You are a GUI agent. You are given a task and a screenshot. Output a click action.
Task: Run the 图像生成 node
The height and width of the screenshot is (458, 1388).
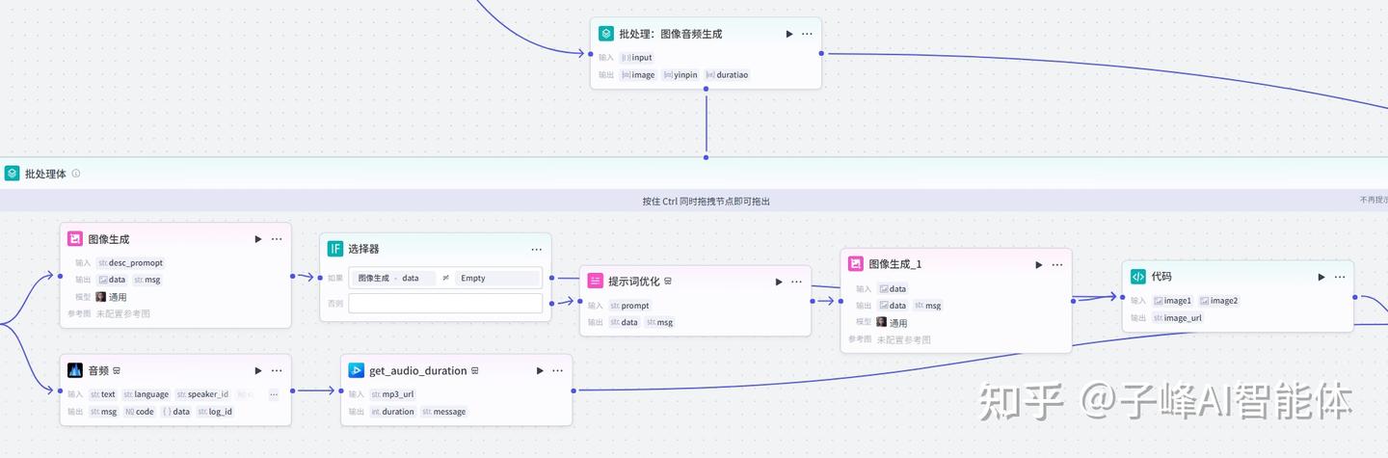258,239
